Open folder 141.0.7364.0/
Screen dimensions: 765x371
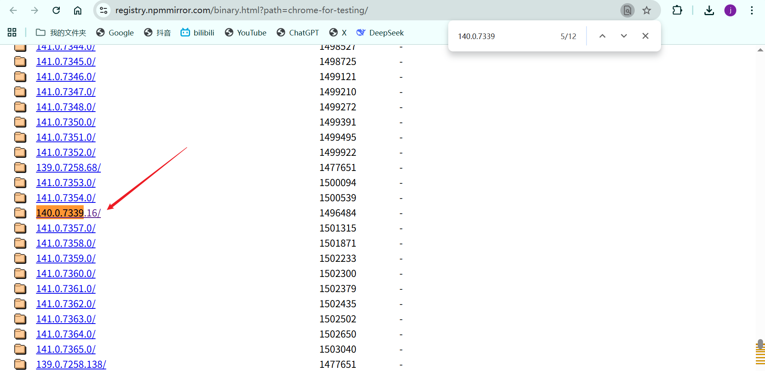click(x=66, y=334)
